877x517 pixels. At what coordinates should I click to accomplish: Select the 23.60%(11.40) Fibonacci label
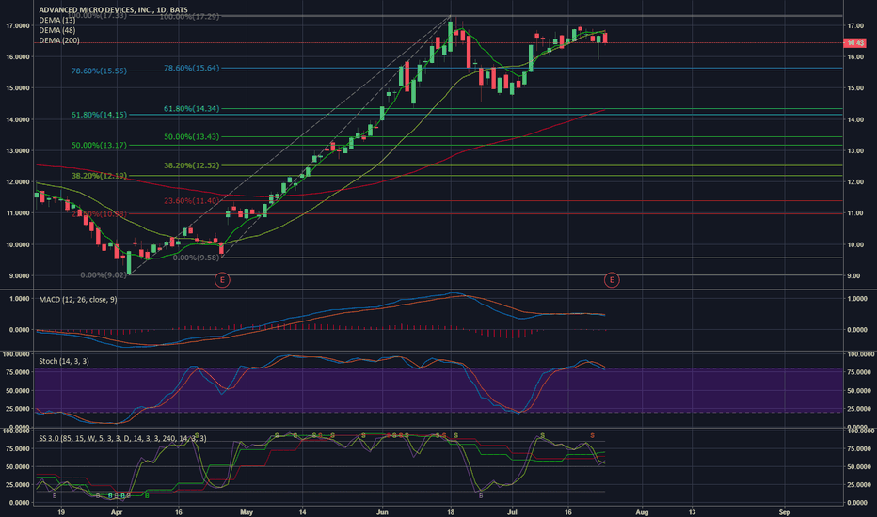point(191,201)
